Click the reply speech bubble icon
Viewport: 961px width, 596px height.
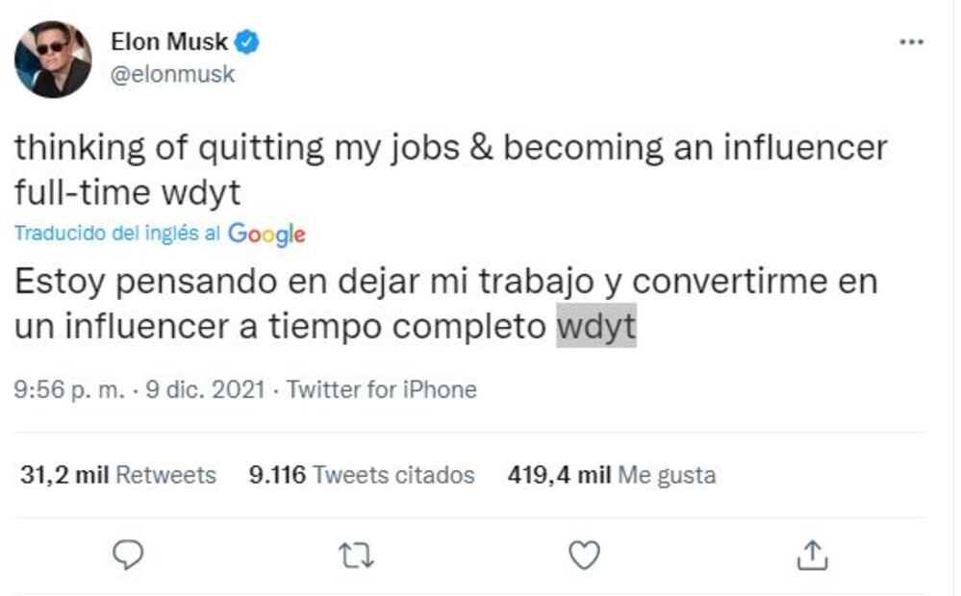(128, 554)
